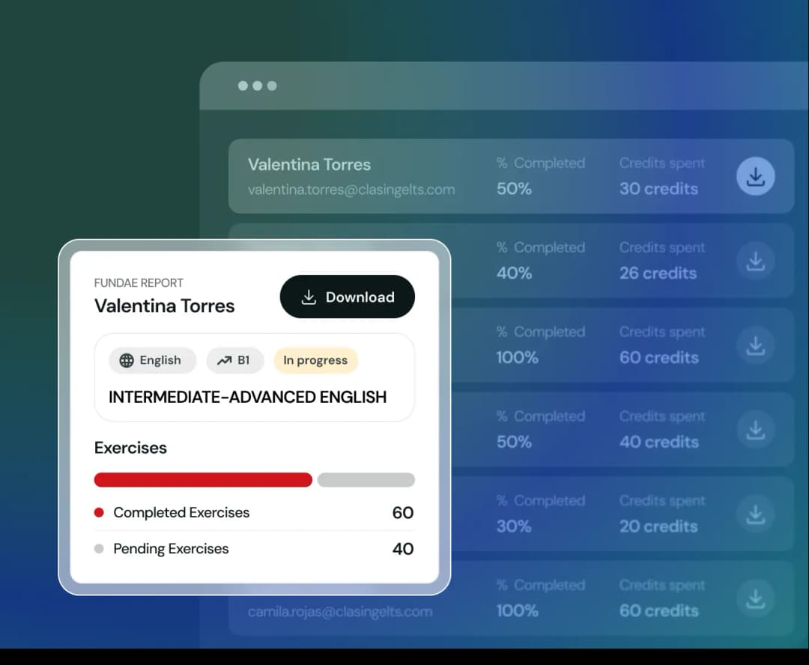Click download icon in camila.rojas row
Image resolution: width=809 pixels, height=665 pixels.
[755, 598]
